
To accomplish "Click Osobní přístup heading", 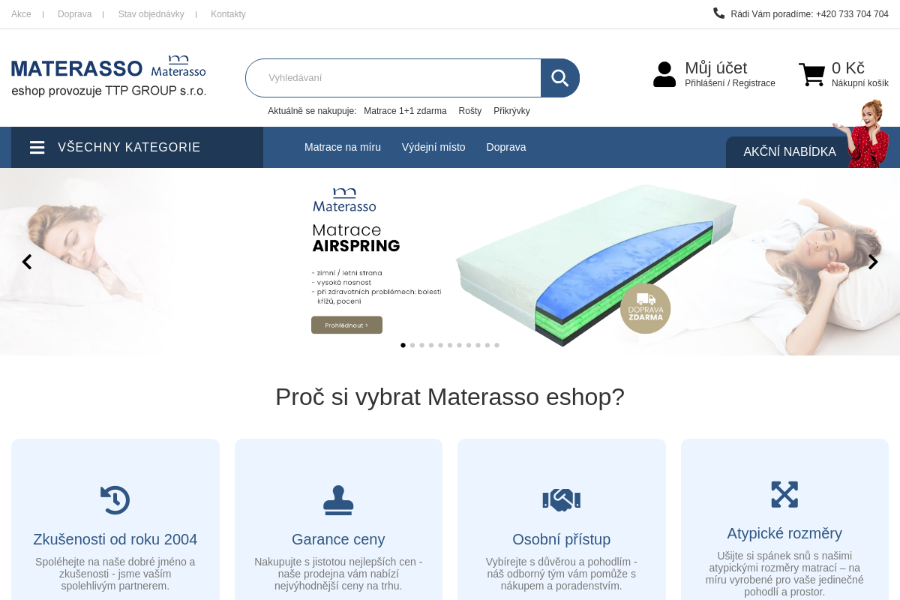I will [562, 539].
